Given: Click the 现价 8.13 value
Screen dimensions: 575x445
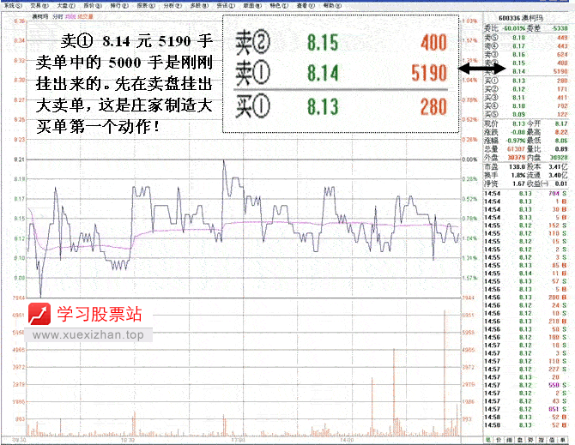Looking at the screenshot, I should point(518,123).
